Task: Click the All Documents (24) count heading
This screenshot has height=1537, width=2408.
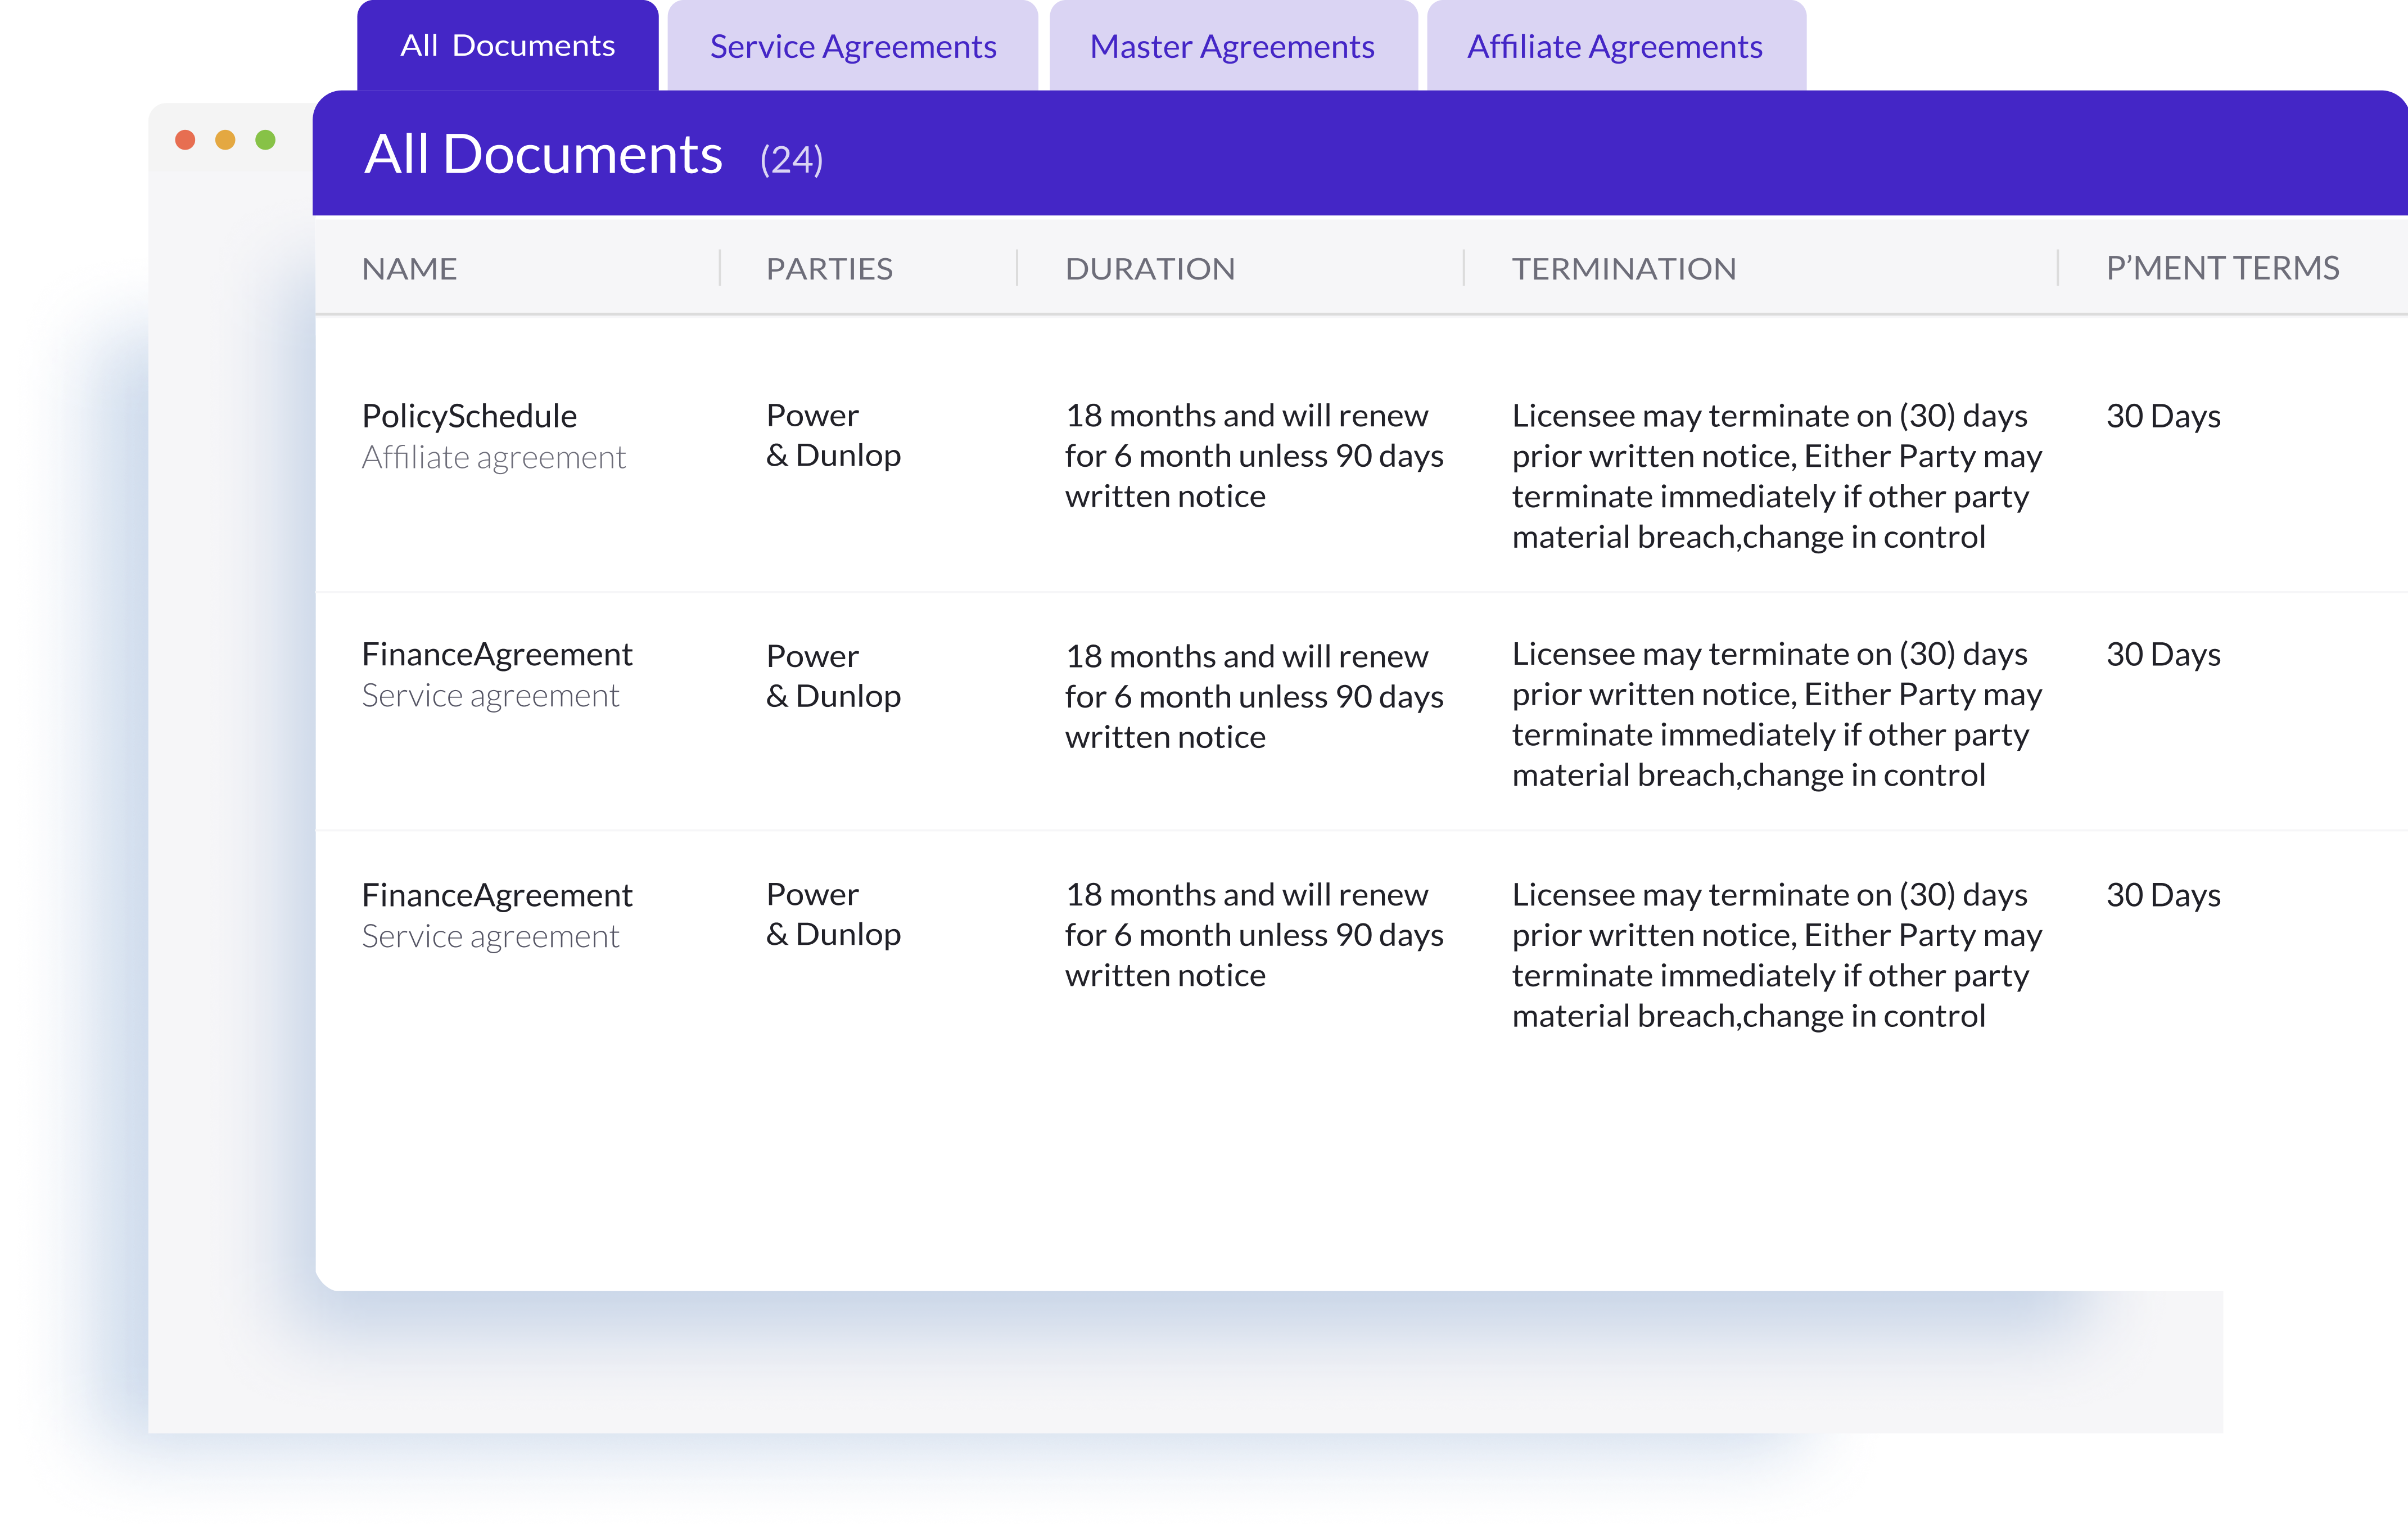Action: point(593,155)
